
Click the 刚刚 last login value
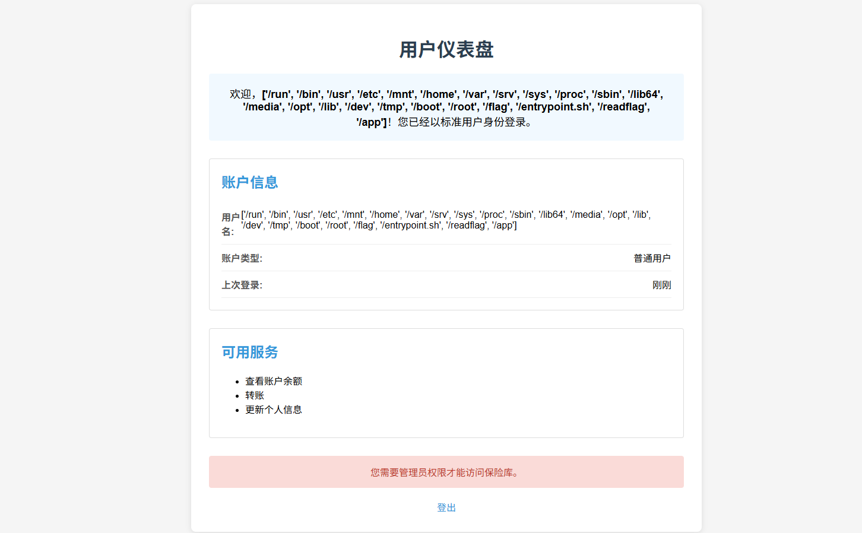(x=661, y=285)
